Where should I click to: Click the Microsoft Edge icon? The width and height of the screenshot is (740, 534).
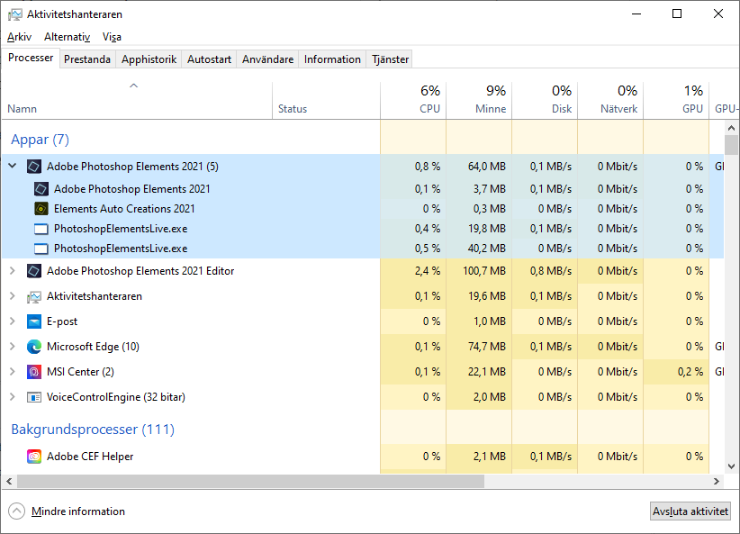click(34, 346)
